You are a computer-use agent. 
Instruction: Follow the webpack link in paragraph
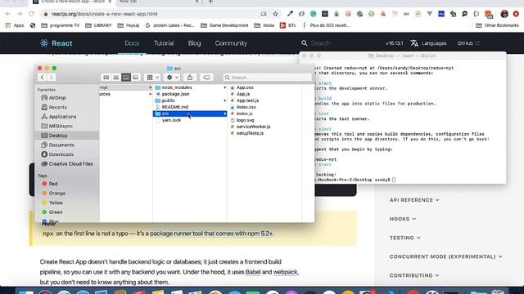pos(285,272)
